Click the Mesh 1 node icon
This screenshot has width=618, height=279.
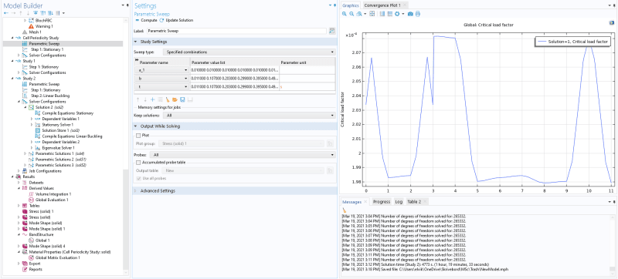tap(25, 32)
